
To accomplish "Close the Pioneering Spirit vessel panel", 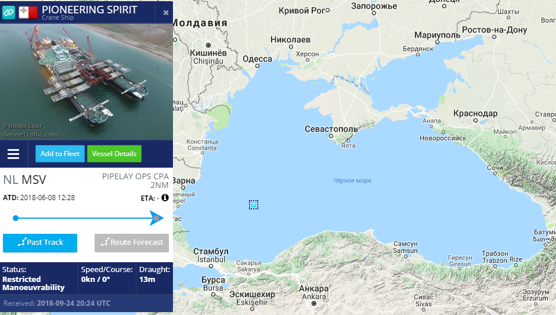I will [165, 13].
